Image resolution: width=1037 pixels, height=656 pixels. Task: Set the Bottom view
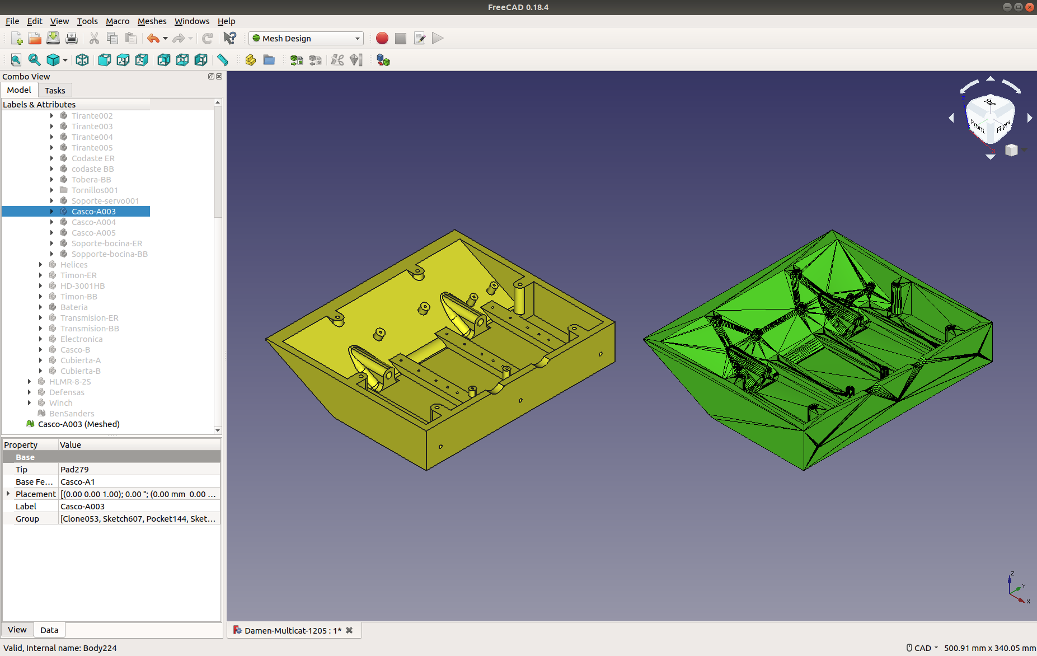click(182, 60)
